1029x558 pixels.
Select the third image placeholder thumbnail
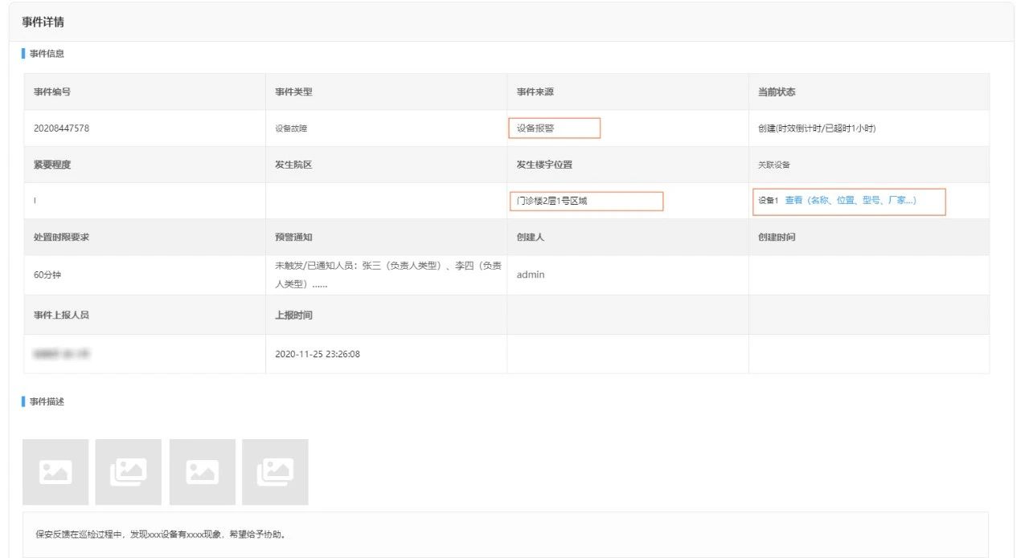click(202, 472)
